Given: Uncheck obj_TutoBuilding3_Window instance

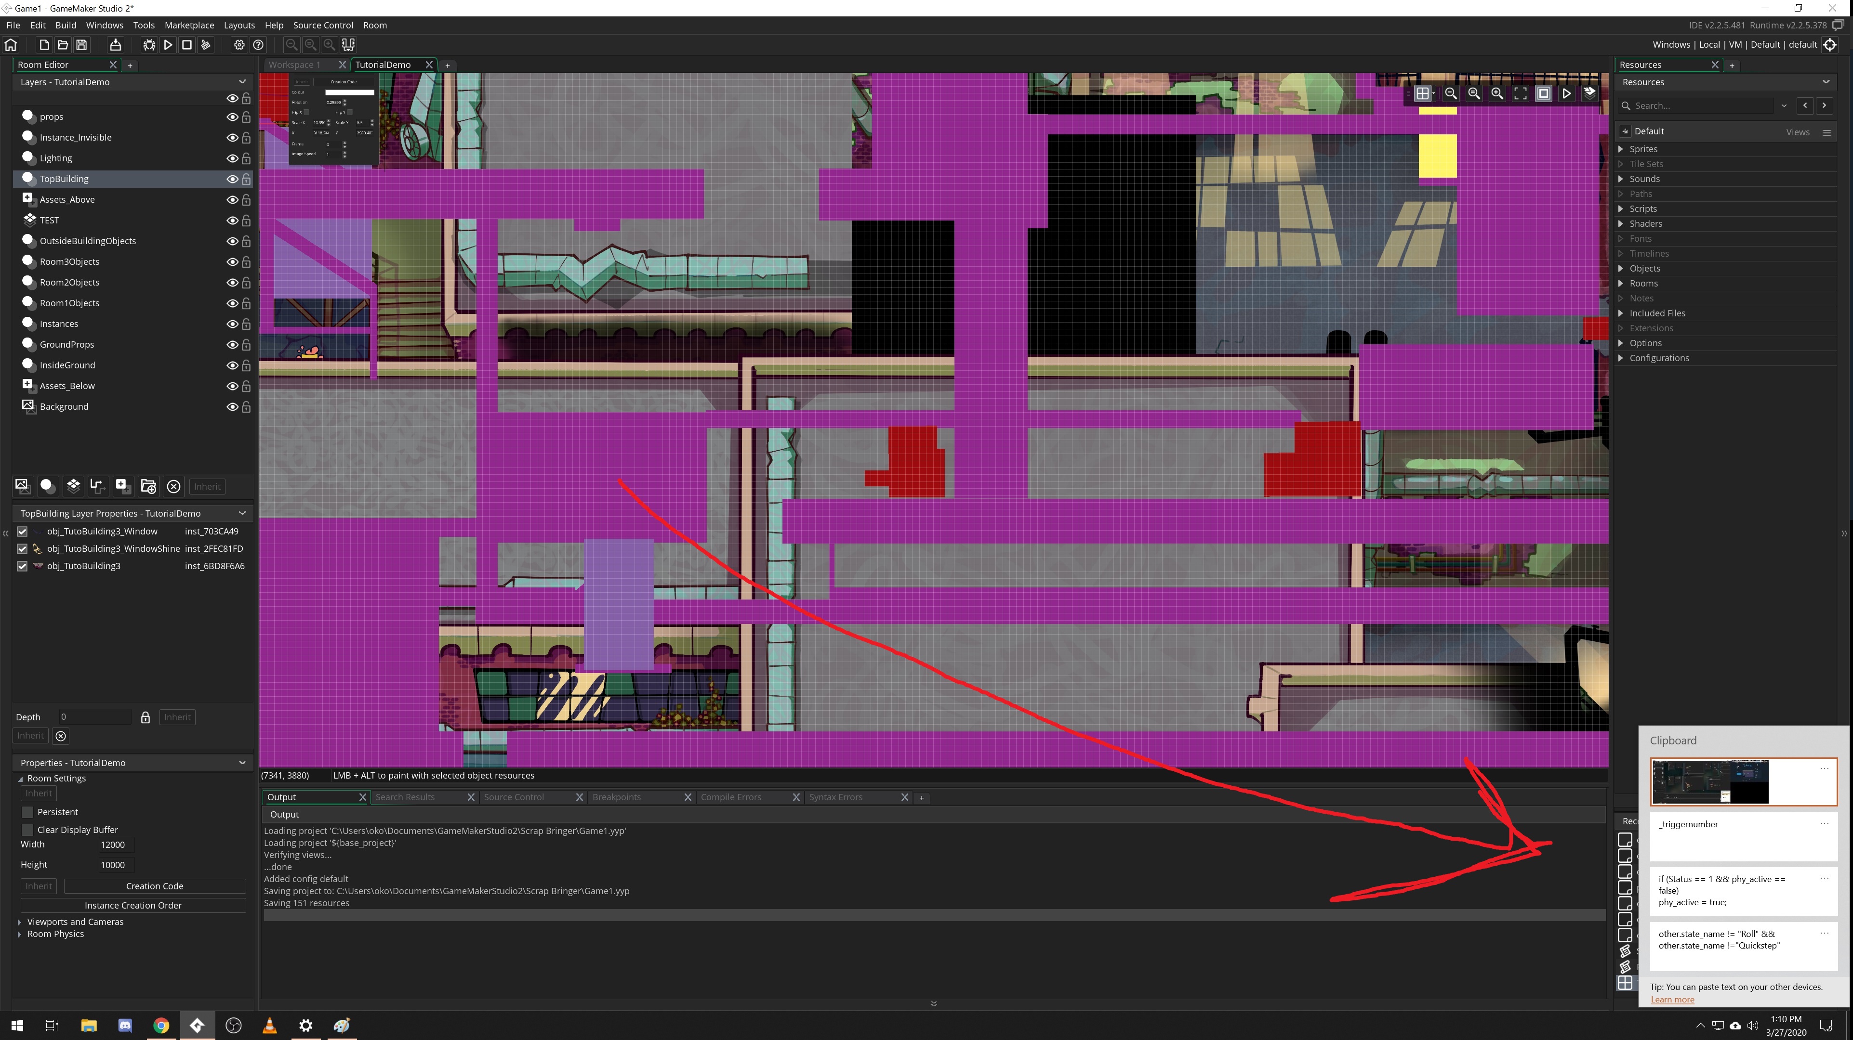Looking at the screenshot, I should pos(22,531).
